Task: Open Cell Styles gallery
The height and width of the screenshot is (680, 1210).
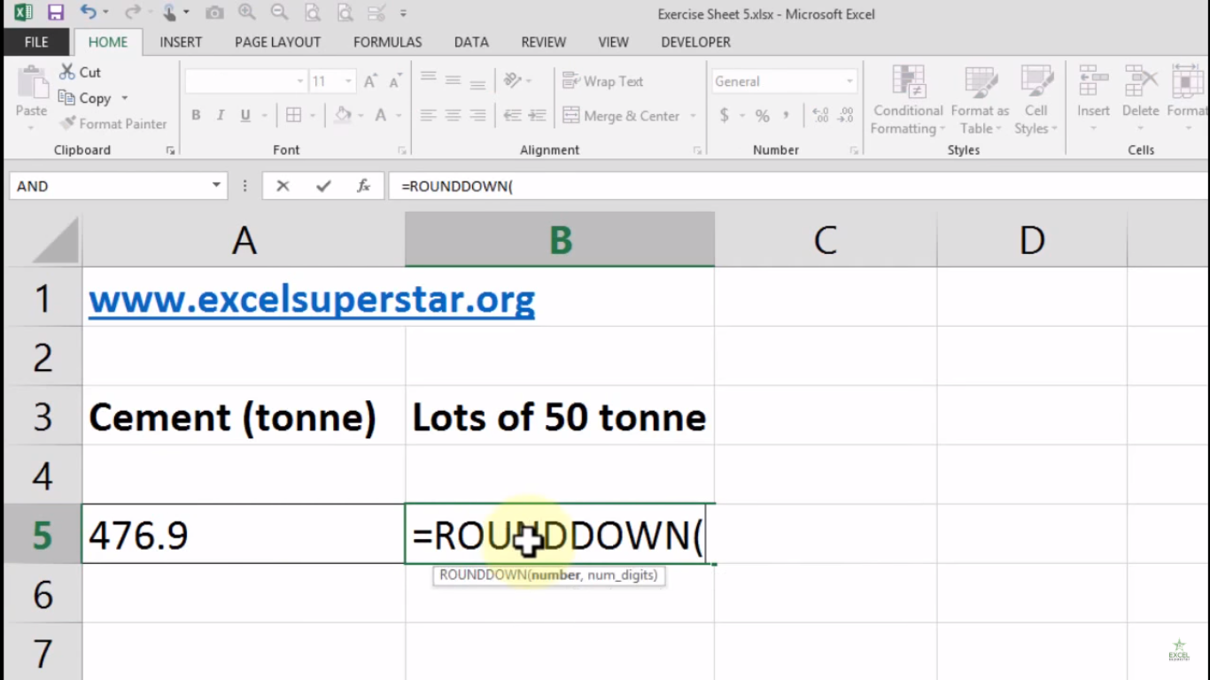Action: point(1036,100)
